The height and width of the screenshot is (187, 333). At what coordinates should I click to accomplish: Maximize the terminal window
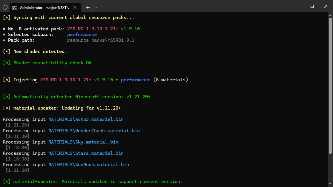(x=312, y=6)
